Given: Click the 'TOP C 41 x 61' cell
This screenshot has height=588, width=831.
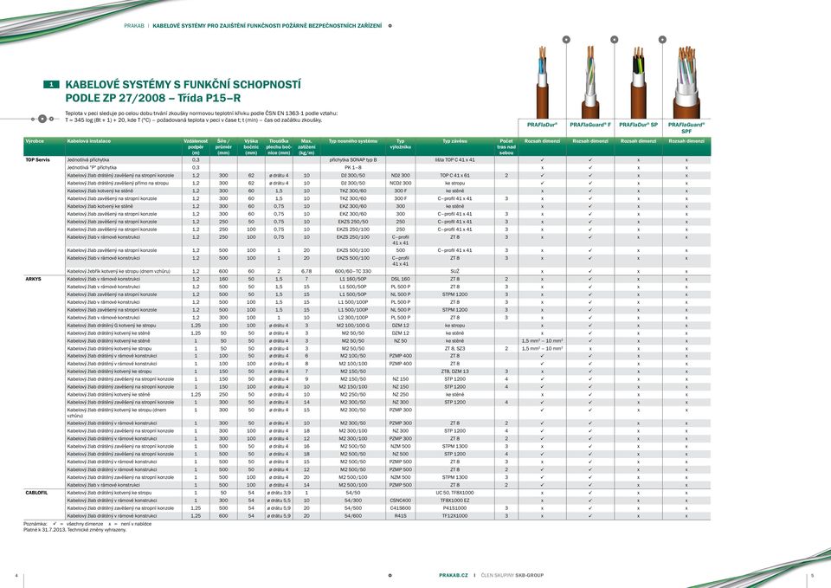Looking at the screenshot, I should point(454,176).
